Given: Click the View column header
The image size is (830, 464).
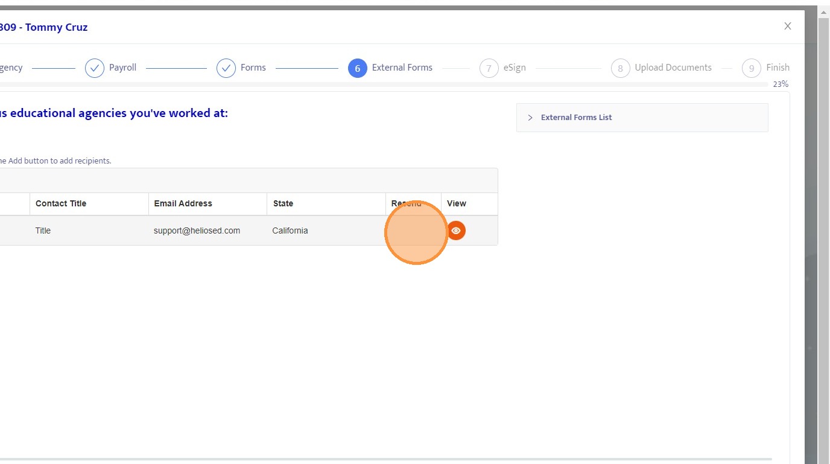Looking at the screenshot, I should click(469, 204).
